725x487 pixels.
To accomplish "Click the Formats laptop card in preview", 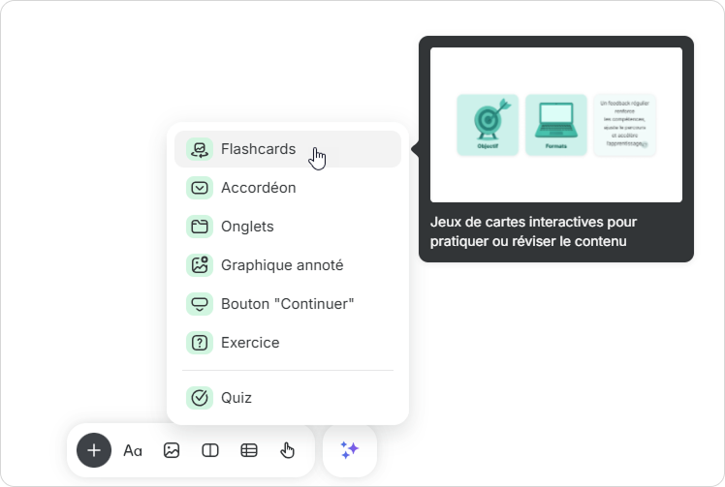I will pos(556,125).
